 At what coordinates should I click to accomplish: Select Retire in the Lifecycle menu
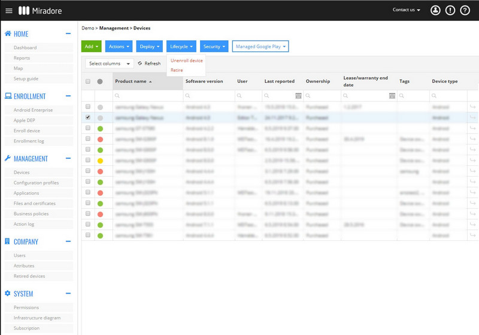(x=177, y=70)
